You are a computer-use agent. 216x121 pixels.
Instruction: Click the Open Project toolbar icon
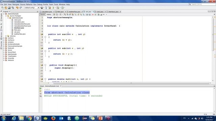[x=9, y=8]
